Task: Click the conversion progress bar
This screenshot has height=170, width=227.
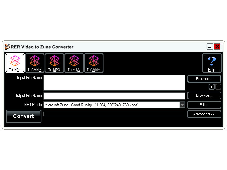Action: 114,114
